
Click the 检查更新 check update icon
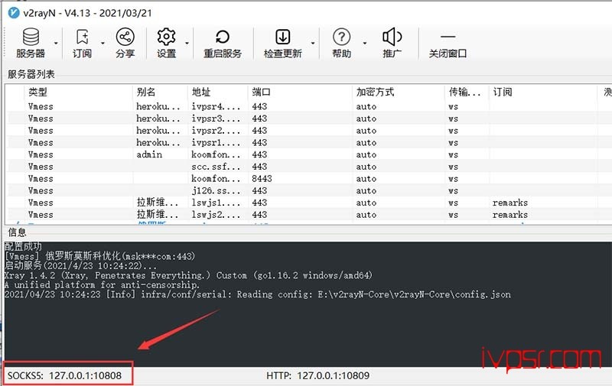(283, 43)
